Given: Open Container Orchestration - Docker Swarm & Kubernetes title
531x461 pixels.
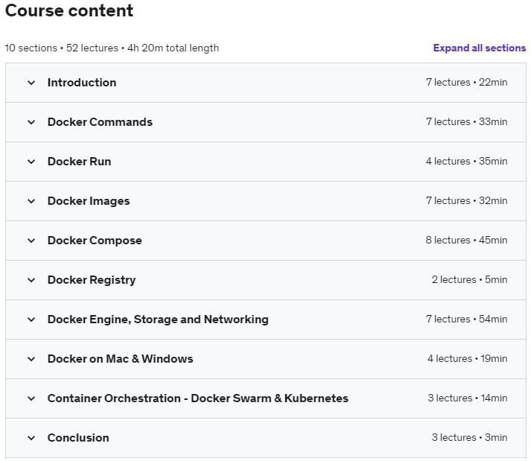Looking at the screenshot, I should click(x=198, y=398).
